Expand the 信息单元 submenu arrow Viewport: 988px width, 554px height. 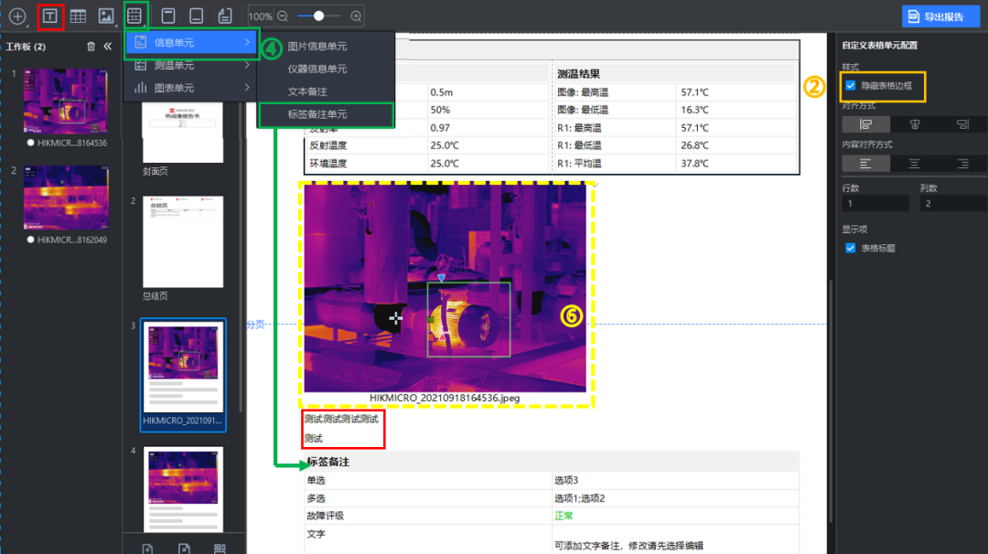click(247, 42)
